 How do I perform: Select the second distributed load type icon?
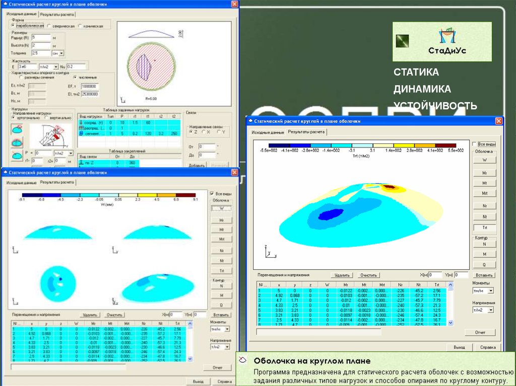pyautogui.click(x=16, y=143)
